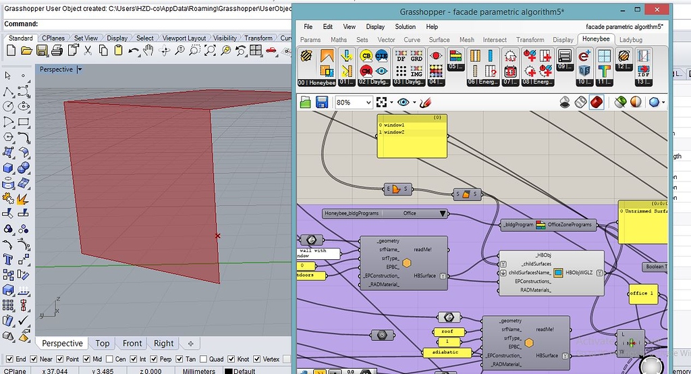Switch to the Ladybug ribbon tab
The height and width of the screenshot is (374, 691).
[631, 40]
